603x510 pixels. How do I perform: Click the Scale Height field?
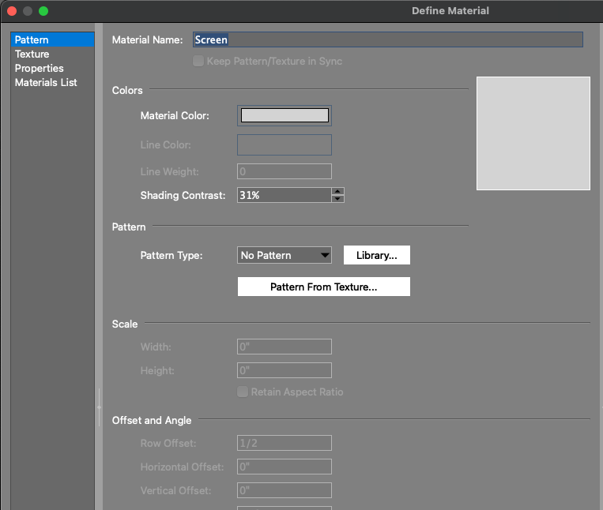(x=285, y=370)
